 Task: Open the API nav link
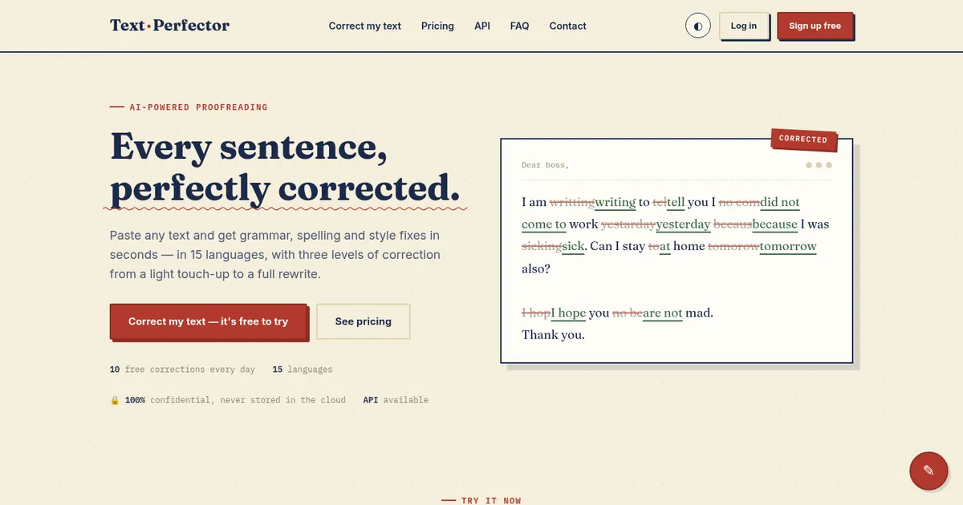coord(481,26)
